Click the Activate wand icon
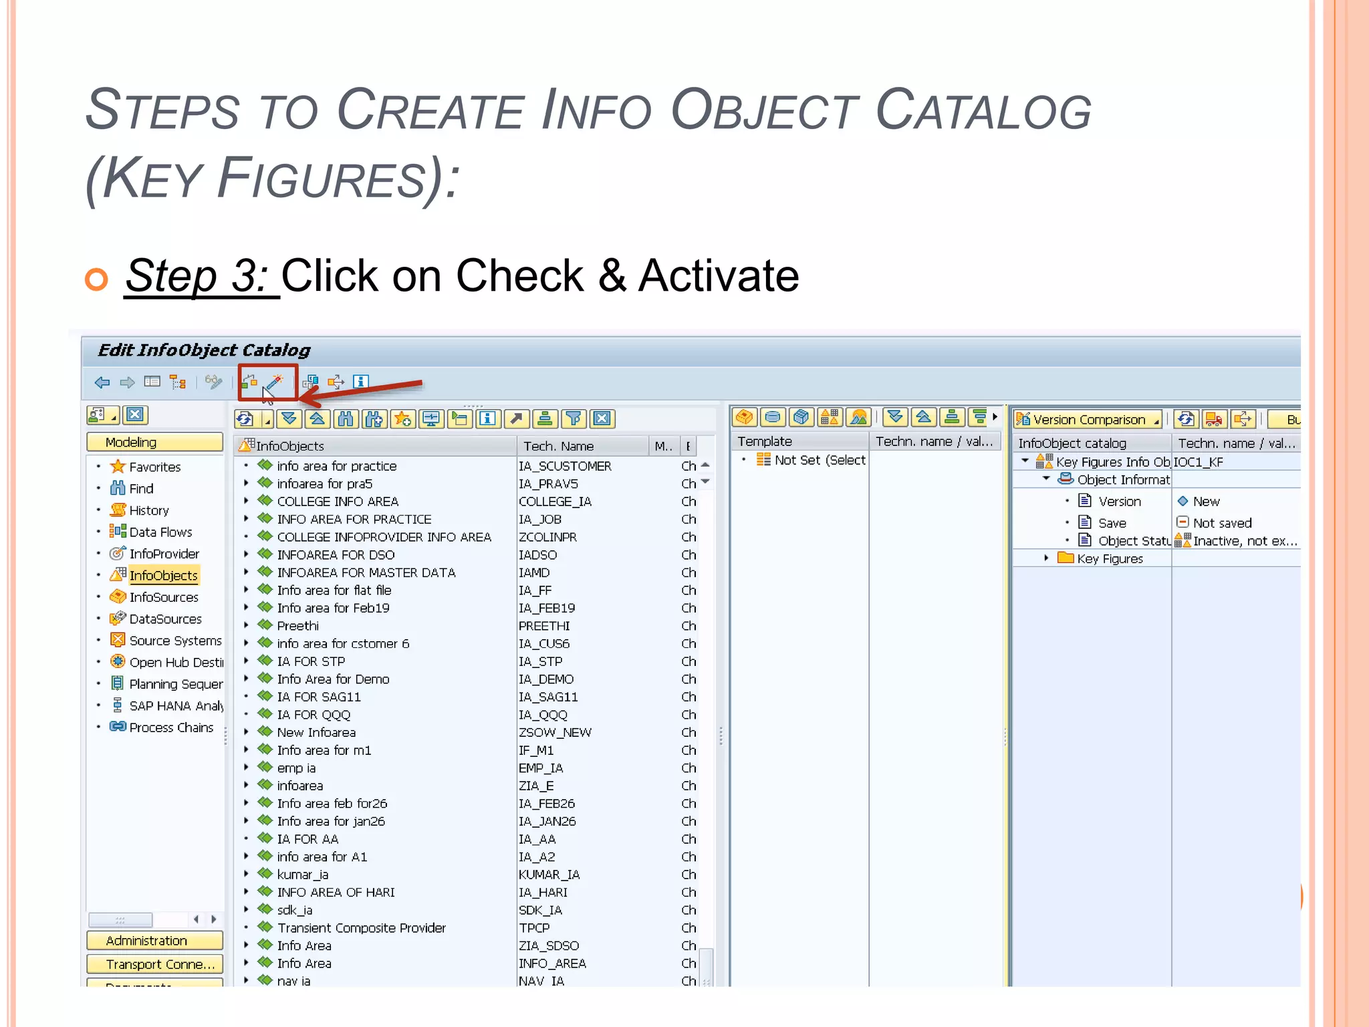 275,382
